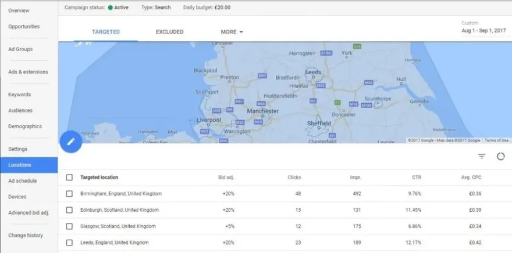Screen dimensions: 512x253
Task: Sort by Impr. column header
Action: pyautogui.click(x=355, y=178)
